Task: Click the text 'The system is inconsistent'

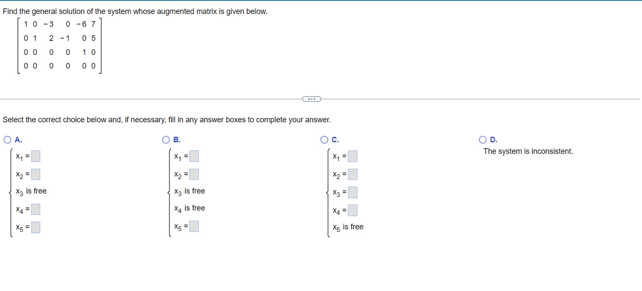Action: pyautogui.click(x=528, y=151)
